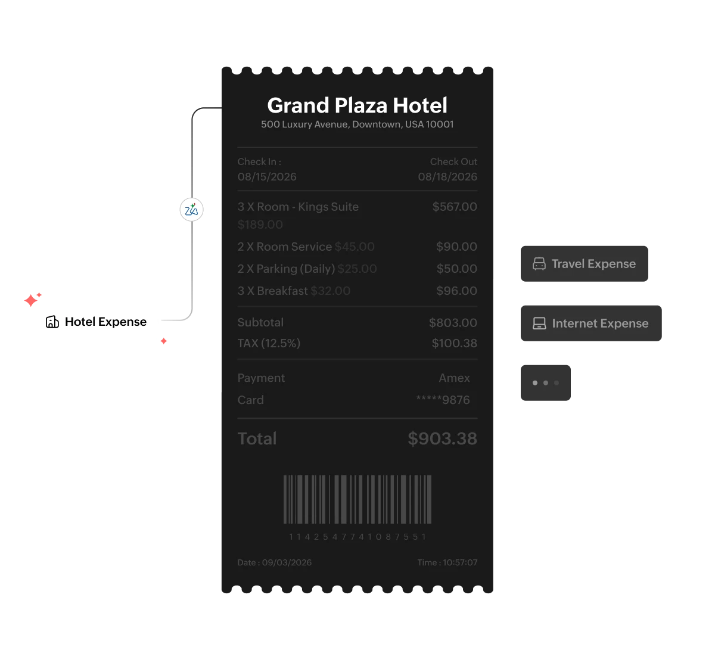Click the hotel building icon beside Hotel Expense
The image size is (715, 660).
click(x=52, y=322)
